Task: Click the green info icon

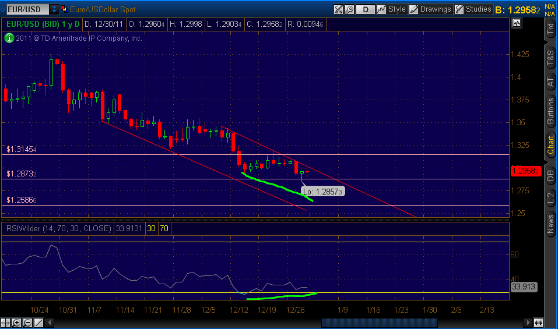Action: click(x=9, y=38)
